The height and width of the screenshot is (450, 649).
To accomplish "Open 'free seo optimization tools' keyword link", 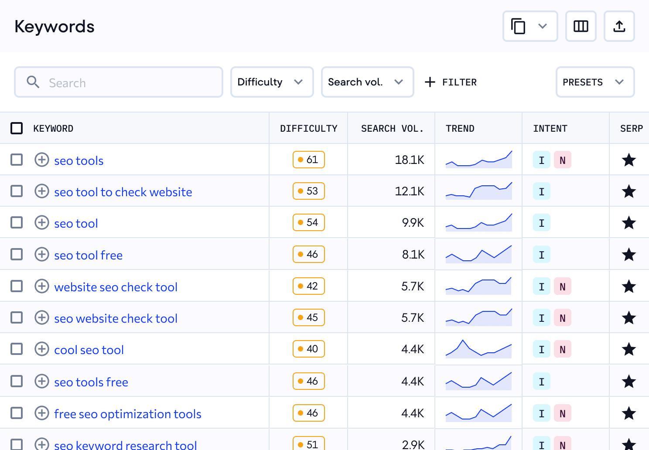I will 128,414.
